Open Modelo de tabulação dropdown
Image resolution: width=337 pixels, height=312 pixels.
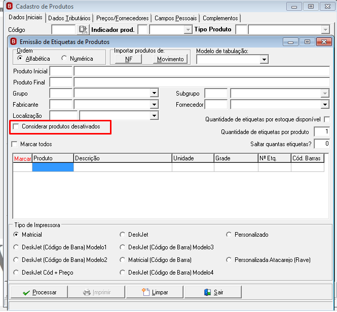pyautogui.click(x=264, y=59)
